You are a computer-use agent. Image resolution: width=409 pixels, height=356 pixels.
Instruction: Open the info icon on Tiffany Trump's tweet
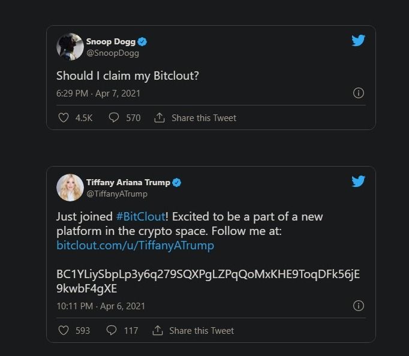pos(359,306)
